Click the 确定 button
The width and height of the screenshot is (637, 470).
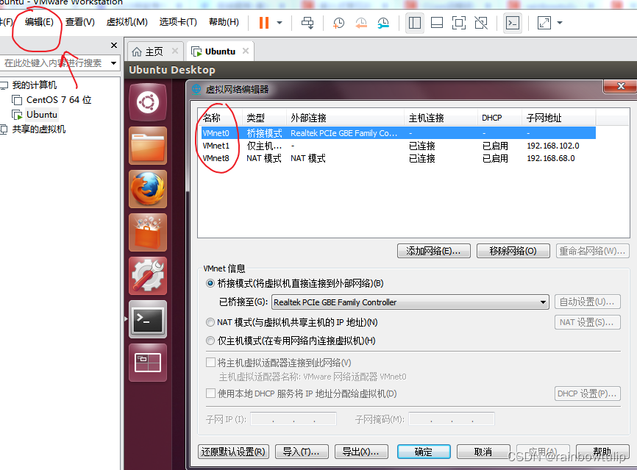point(424,452)
